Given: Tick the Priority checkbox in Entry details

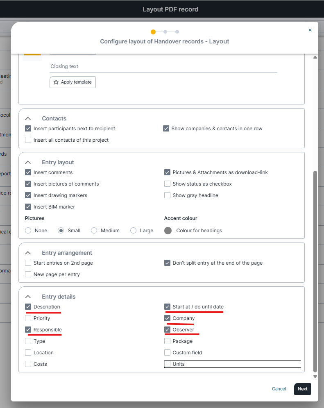Looking at the screenshot, I should [x=28, y=318].
